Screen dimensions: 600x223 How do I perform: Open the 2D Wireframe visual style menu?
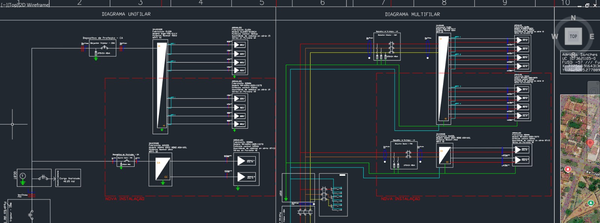tap(34, 5)
